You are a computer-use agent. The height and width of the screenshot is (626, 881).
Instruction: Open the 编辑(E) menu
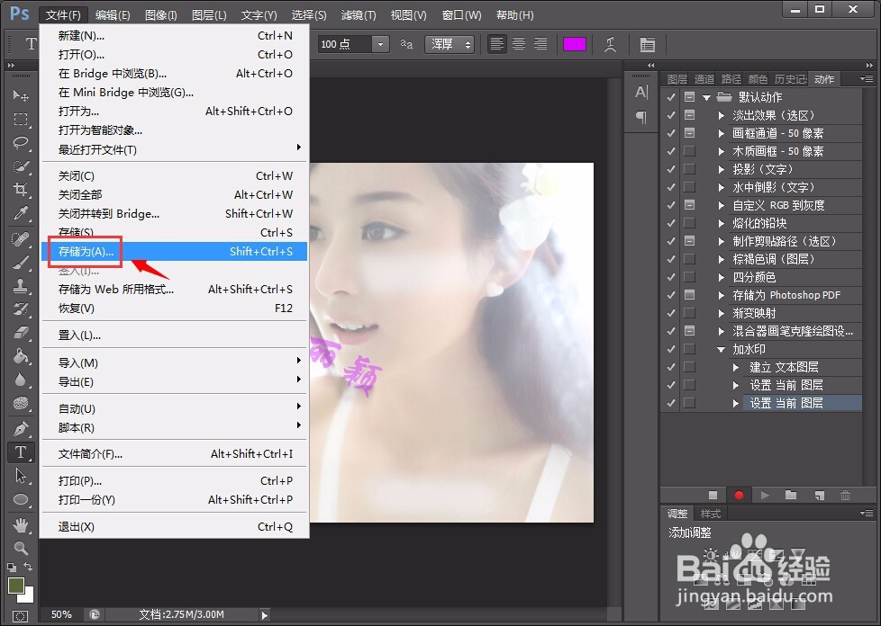(x=113, y=15)
